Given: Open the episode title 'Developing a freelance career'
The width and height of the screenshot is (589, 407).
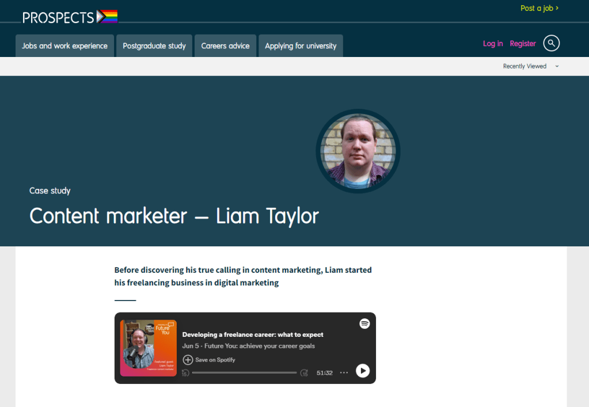Looking at the screenshot, I should point(253,334).
